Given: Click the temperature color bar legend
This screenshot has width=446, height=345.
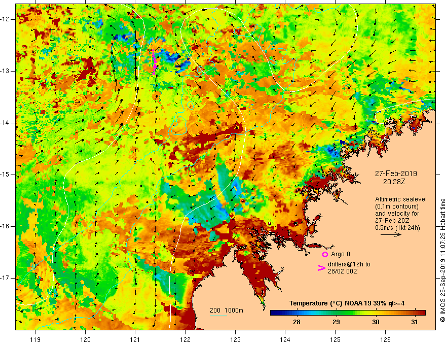Looking at the screenshot, I should tap(348, 313).
